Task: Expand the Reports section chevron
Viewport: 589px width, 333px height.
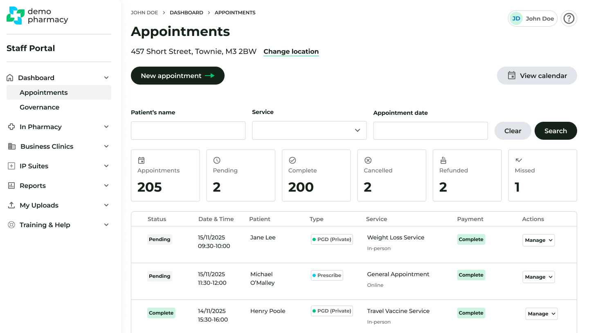Action: (x=106, y=185)
